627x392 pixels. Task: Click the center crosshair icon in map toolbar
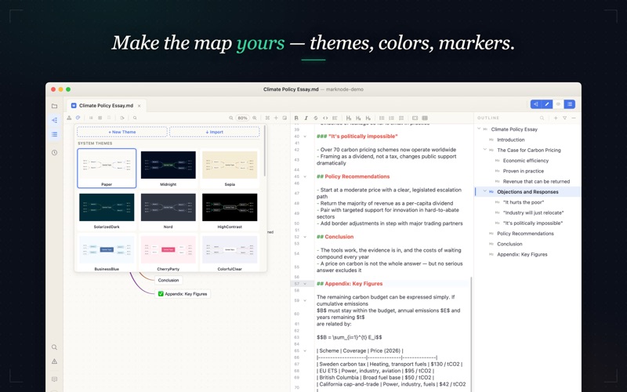click(276, 118)
